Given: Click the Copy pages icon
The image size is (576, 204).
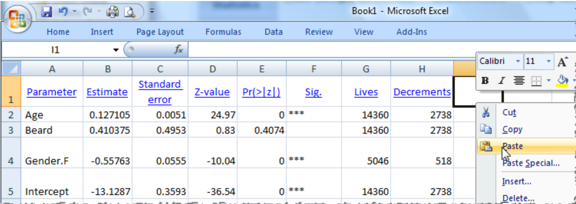Looking at the screenshot, I should pos(486,129).
